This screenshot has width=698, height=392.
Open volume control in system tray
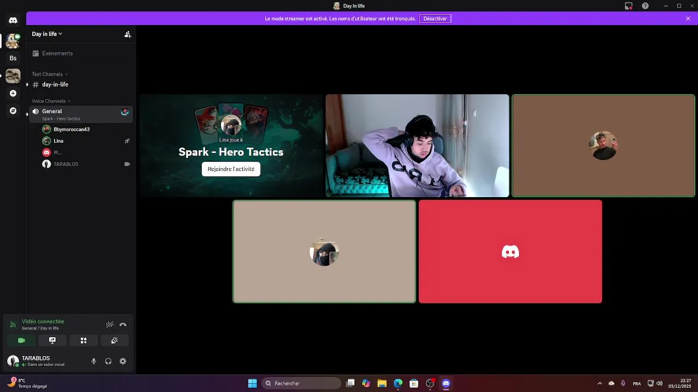coord(660,383)
